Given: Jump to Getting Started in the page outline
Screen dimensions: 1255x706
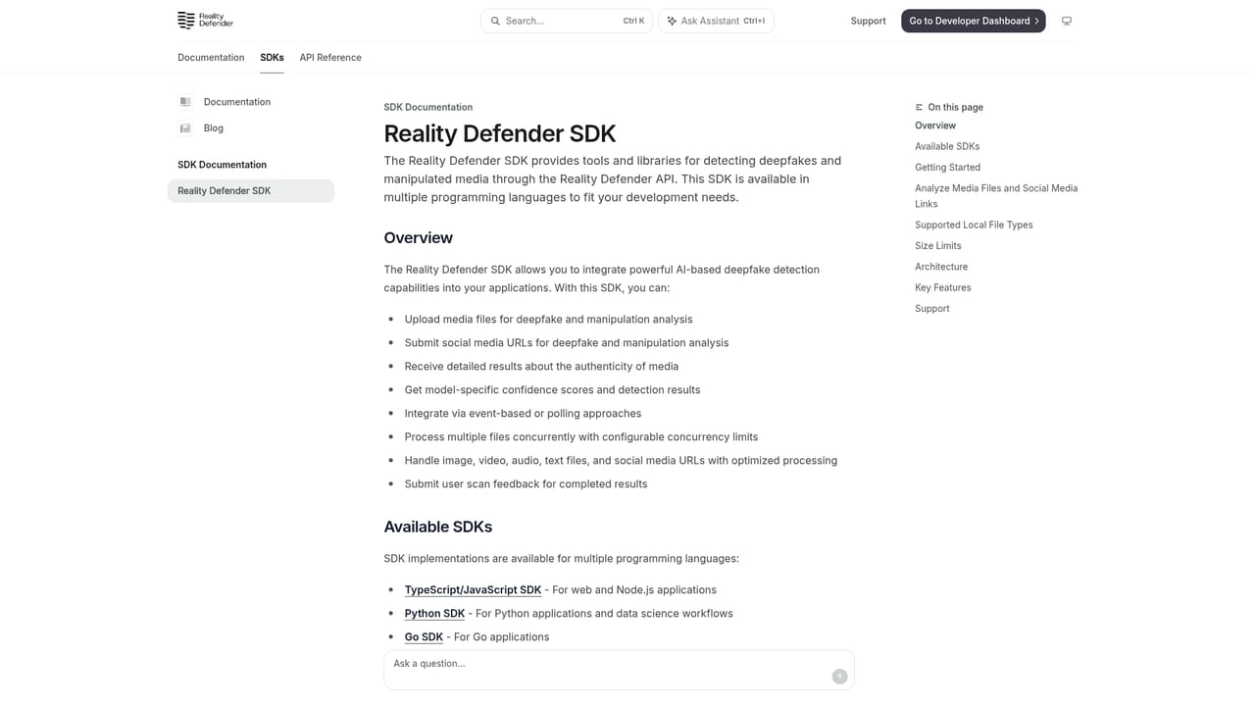Looking at the screenshot, I should click(947, 168).
